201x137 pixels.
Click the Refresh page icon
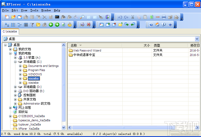[x=63, y=25]
